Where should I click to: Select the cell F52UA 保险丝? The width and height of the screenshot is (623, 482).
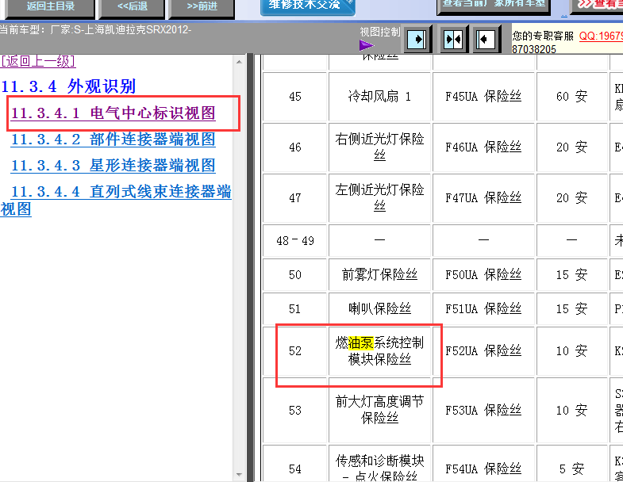click(x=483, y=351)
